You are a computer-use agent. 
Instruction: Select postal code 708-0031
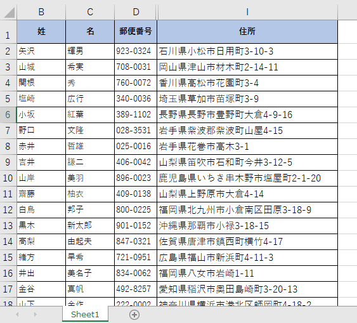[x=136, y=67]
